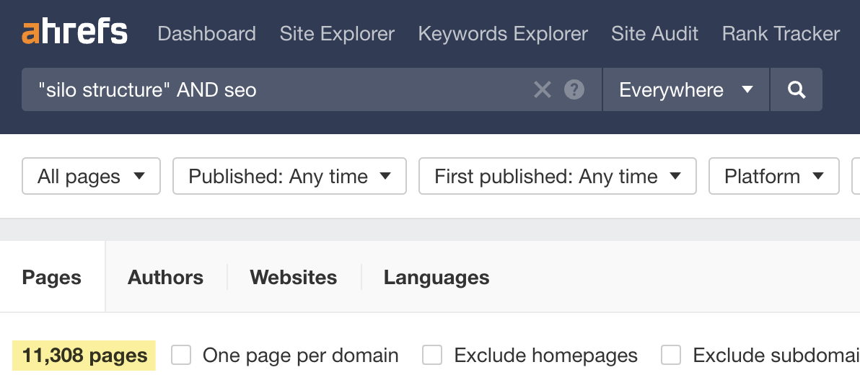Open the Dashboard link
The width and height of the screenshot is (860, 388).
206,34
